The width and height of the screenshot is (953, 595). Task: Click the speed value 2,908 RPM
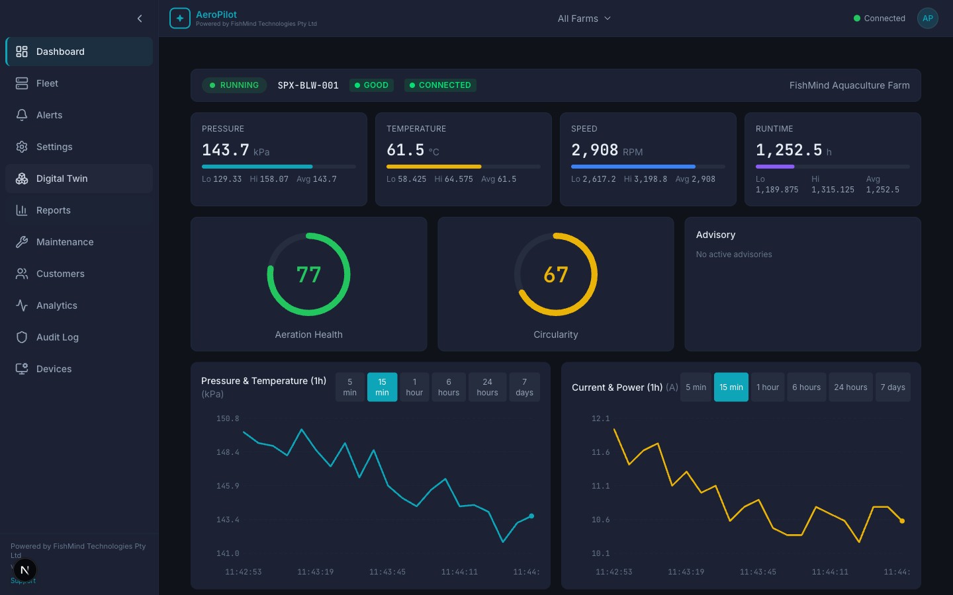pyautogui.click(x=607, y=151)
